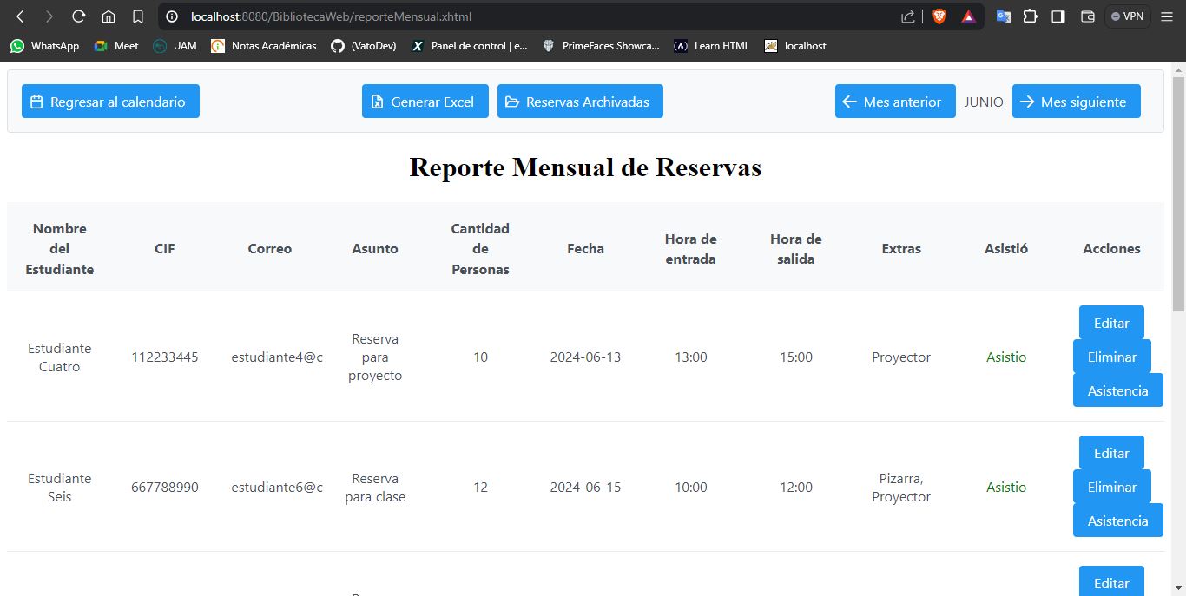This screenshot has width=1186, height=596.
Task: Click the home icon in browser toolbar
Action: click(x=107, y=16)
